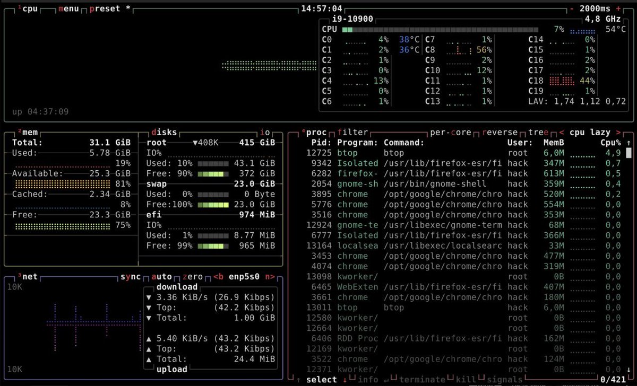Click the uptime 04:37:09 text
The image size is (637, 386).
(x=40, y=112)
